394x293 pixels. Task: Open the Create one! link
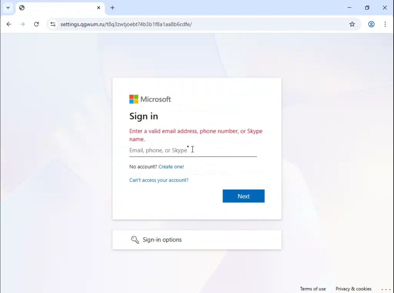(x=171, y=167)
